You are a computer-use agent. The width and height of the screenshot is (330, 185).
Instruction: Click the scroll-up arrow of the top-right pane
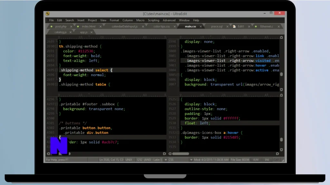pos(281,37)
